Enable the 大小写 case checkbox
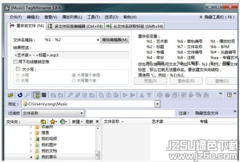 tap(18, 69)
